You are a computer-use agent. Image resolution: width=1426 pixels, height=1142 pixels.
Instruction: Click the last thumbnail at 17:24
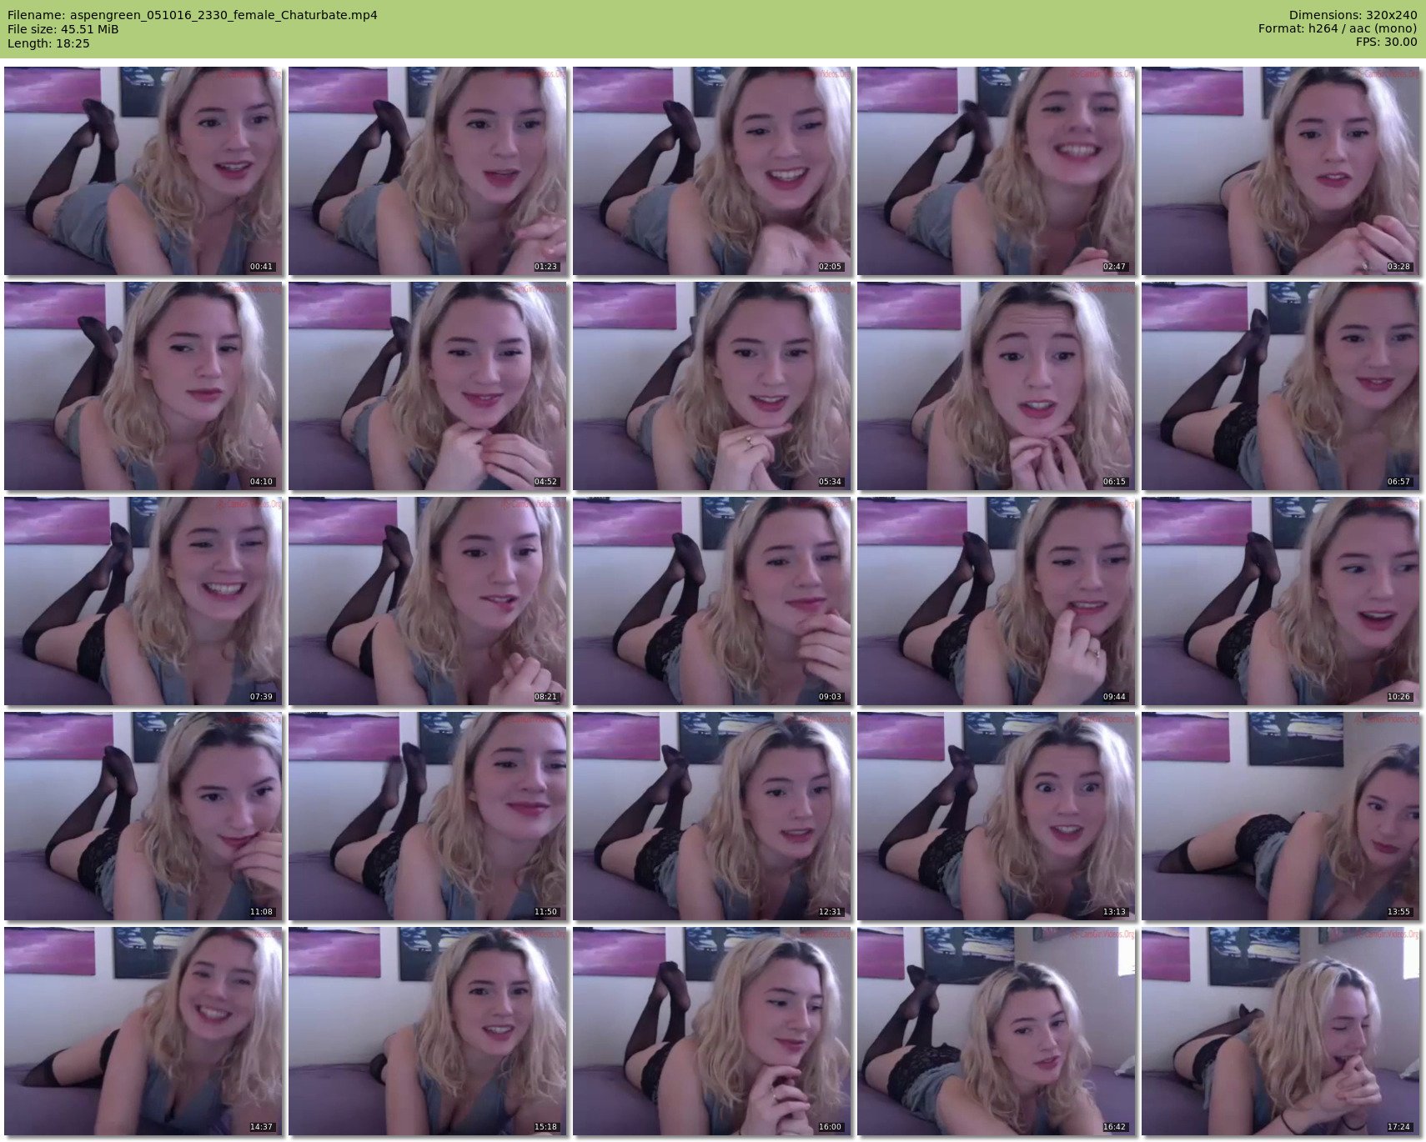click(1280, 1031)
